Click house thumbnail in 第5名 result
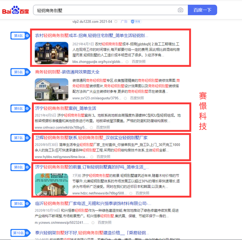Screen dimensions: 242x240 [x=51, y=89]
